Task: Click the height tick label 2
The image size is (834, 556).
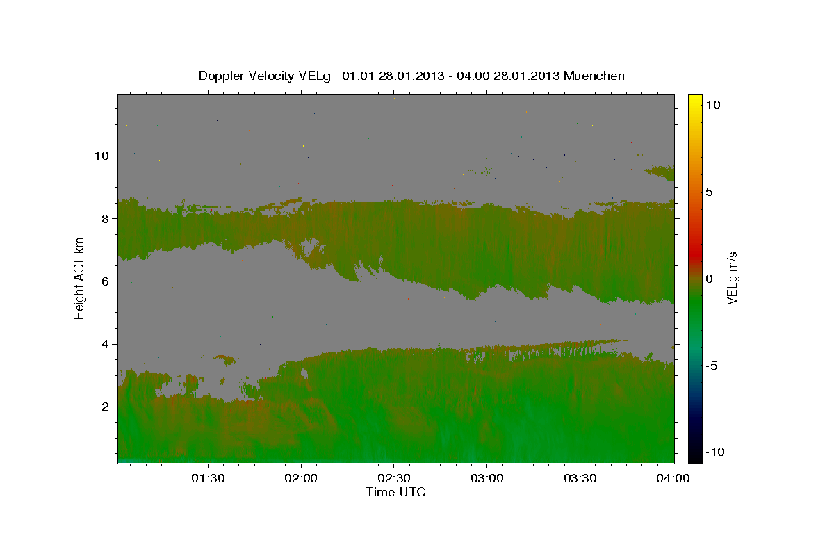Action: [x=107, y=407]
